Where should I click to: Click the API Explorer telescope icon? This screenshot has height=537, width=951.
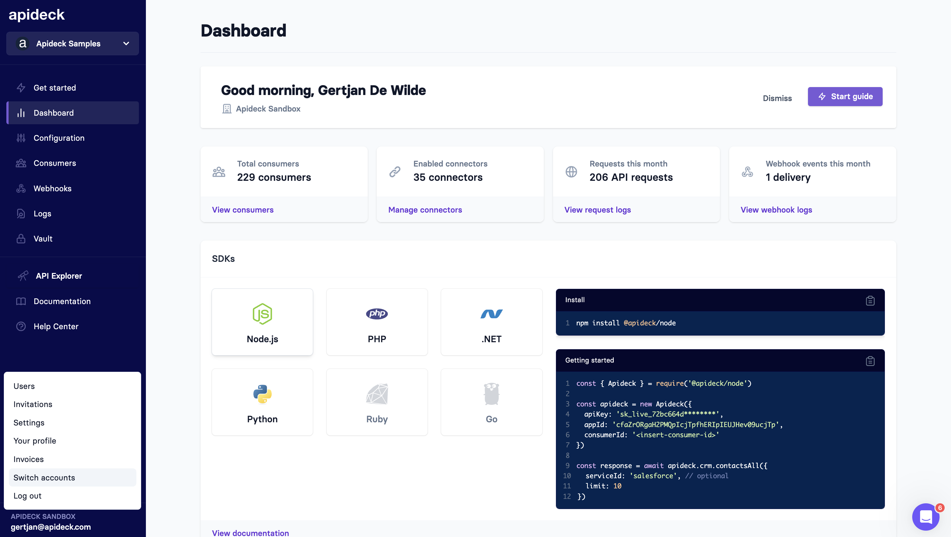pos(23,276)
